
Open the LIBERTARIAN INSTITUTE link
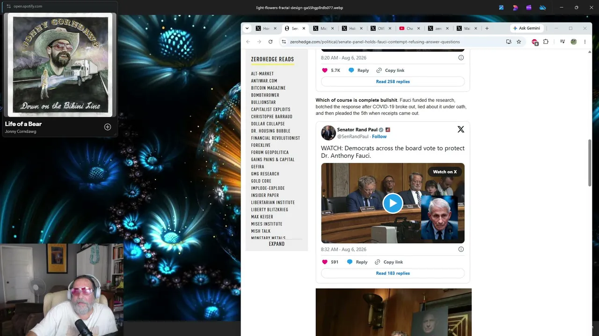(x=273, y=203)
